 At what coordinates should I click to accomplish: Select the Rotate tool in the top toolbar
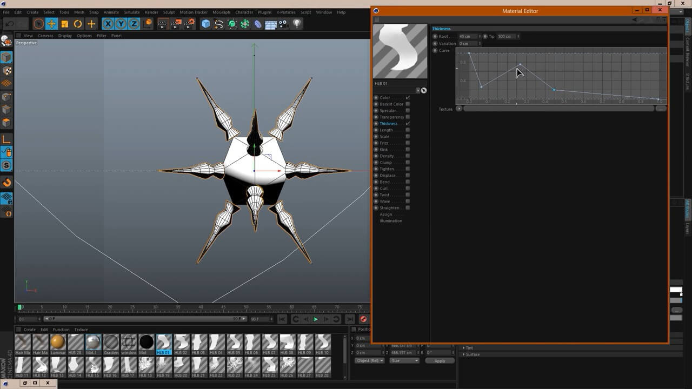click(78, 24)
